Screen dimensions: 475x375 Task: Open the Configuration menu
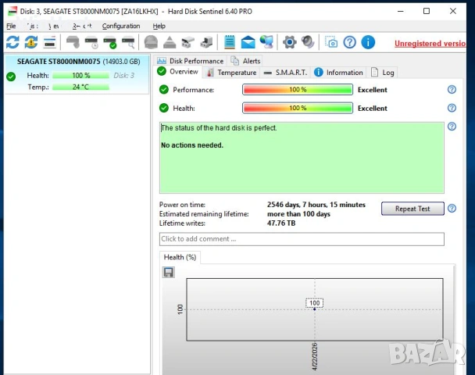pos(121,26)
